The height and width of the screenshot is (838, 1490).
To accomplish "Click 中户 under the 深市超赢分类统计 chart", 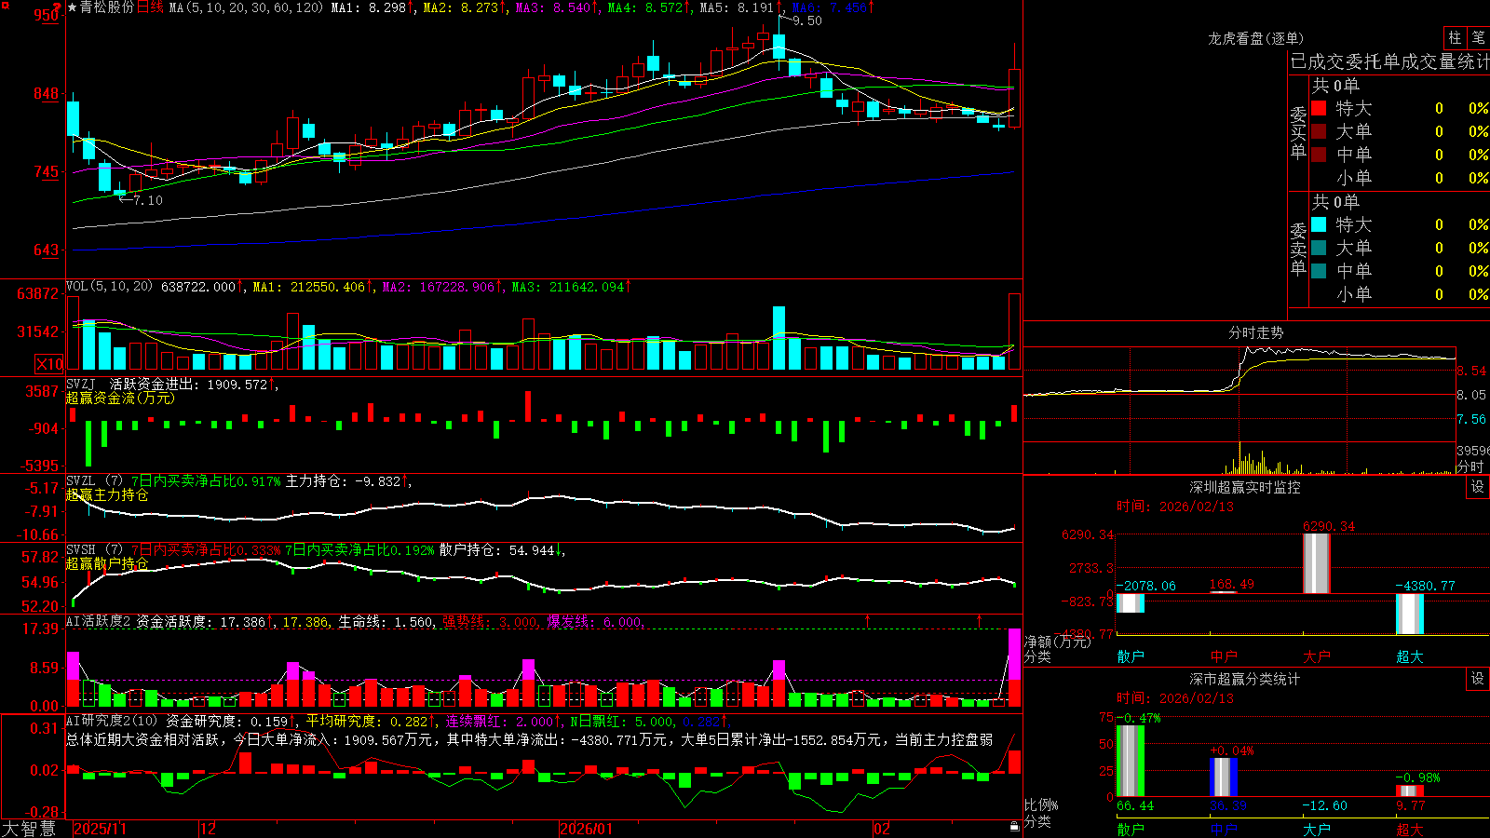I will coord(1224,829).
